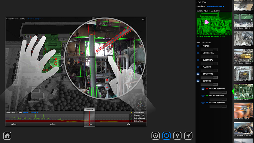Open the Sensor History Log location dropdown
This screenshot has height=143, width=254.
tap(30, 112)
